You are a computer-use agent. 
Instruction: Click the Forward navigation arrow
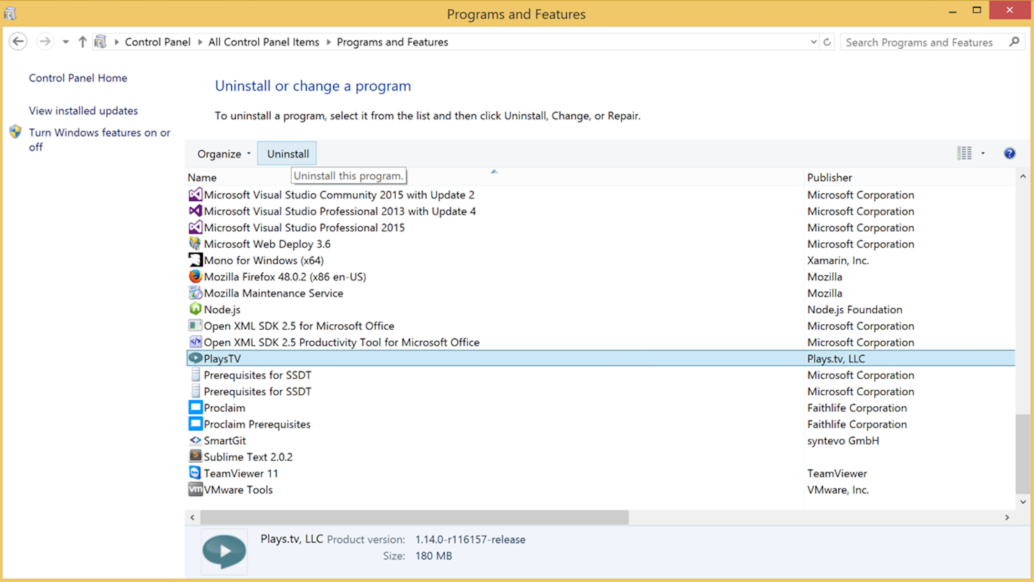point(45,42)
